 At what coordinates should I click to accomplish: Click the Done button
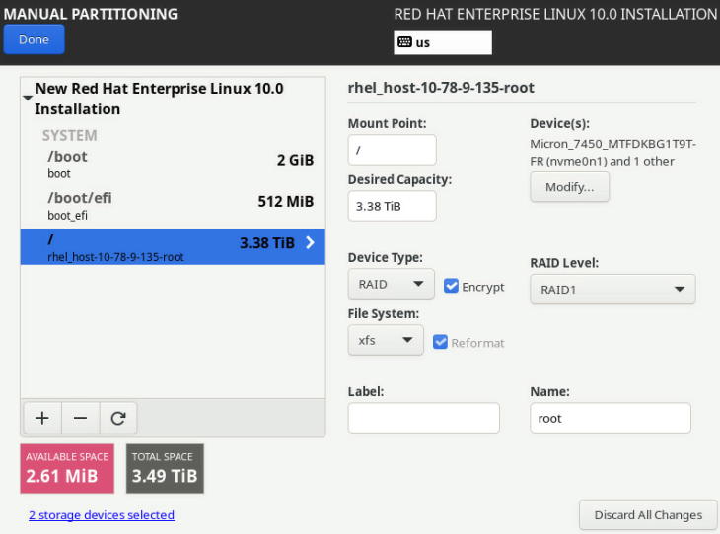[x=34, y=40]
